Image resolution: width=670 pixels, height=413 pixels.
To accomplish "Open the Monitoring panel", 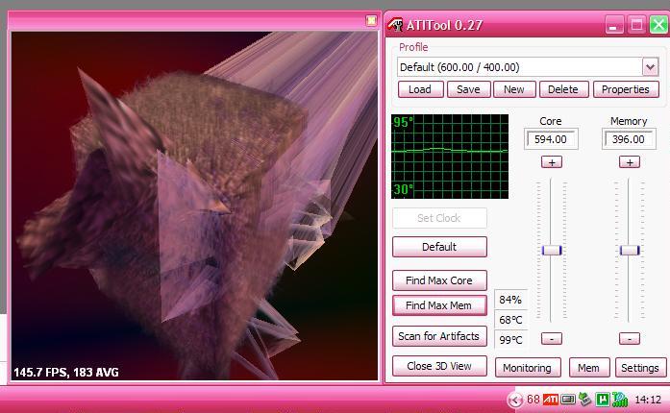I will tap(528, 368).
